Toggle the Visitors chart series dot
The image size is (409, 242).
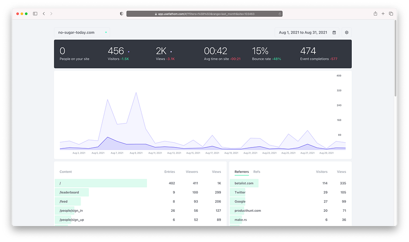(128, 52)
